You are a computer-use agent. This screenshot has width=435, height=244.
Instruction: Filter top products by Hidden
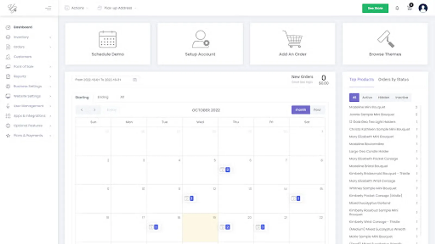click(383, 97)
